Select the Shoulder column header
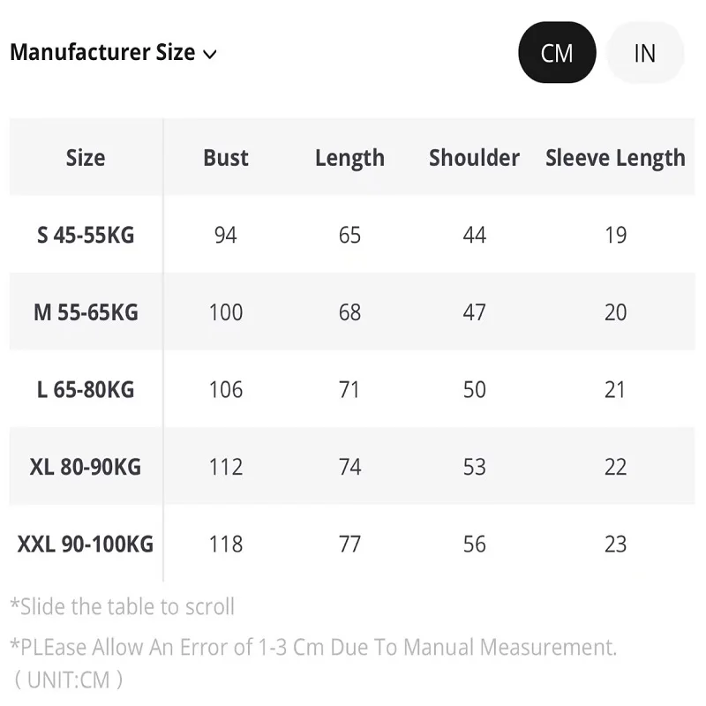This screenshot has width=706, height=706. pyautogui.click(x=474, y=158)
